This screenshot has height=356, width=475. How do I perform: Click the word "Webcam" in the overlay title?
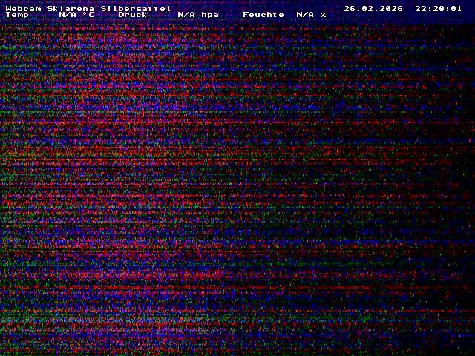23,8
